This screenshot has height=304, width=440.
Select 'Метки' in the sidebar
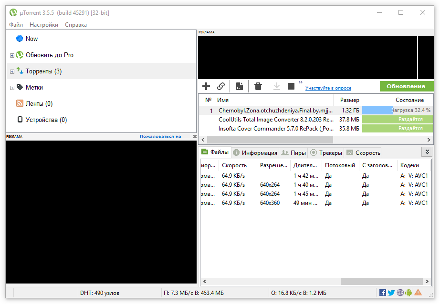tap(34, 87)
